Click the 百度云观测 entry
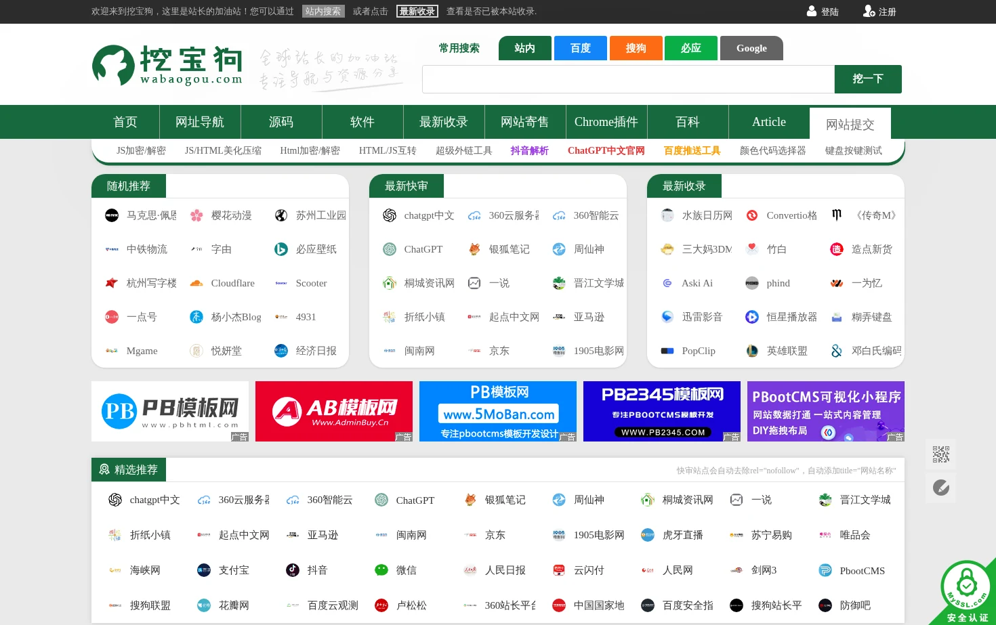Image resolution: width=996 pixels, height=625 pixels. 323,605
